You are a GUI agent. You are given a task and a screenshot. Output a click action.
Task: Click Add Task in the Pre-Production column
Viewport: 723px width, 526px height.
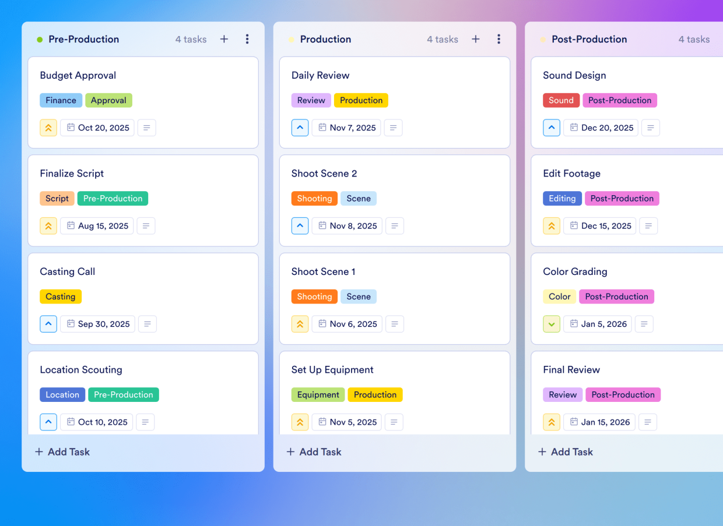62,451
